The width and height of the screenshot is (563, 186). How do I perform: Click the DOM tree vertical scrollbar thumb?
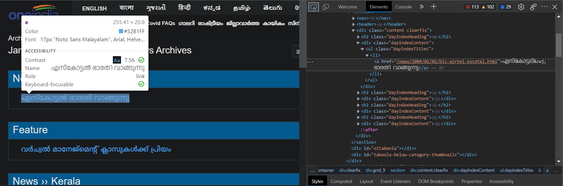(559, 45)
